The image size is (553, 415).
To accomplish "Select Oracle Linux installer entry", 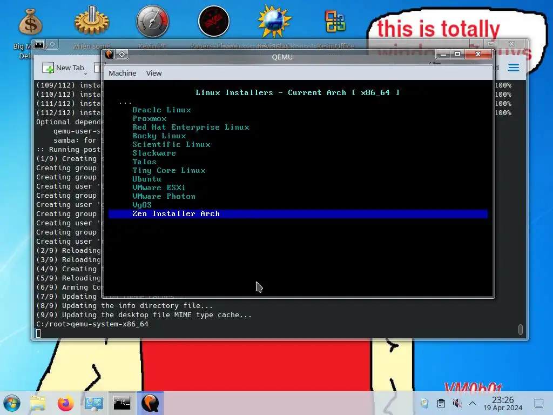I will [161, 110].
